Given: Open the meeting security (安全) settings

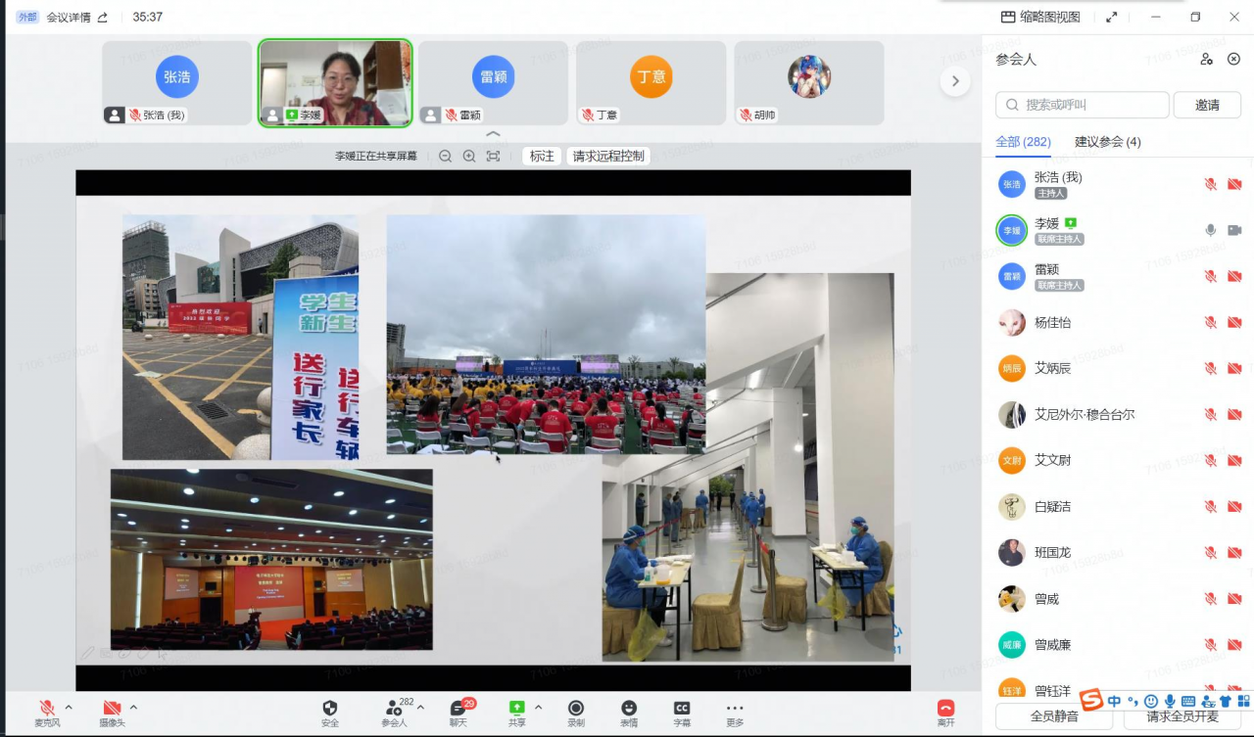Looking at the screenshot, I should pyautogui.click(x=329, y=707).
